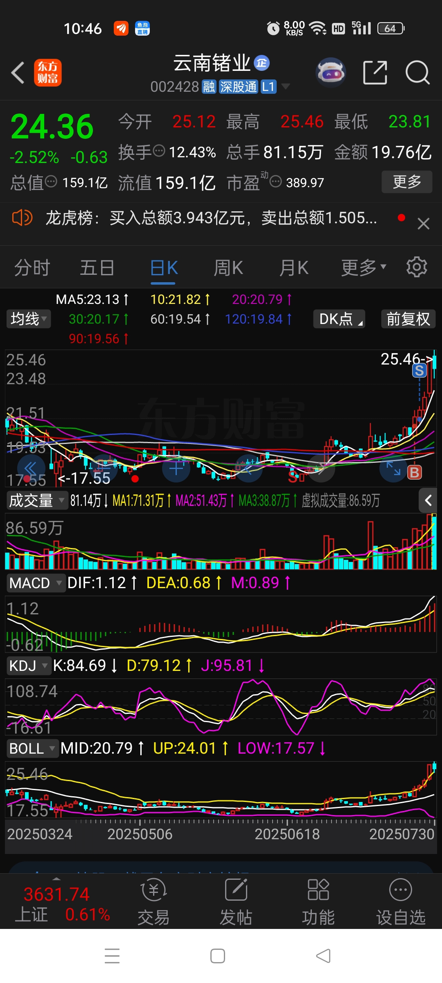
Task: Tap the 换手 info circle icon
Action: coord(159,151)
